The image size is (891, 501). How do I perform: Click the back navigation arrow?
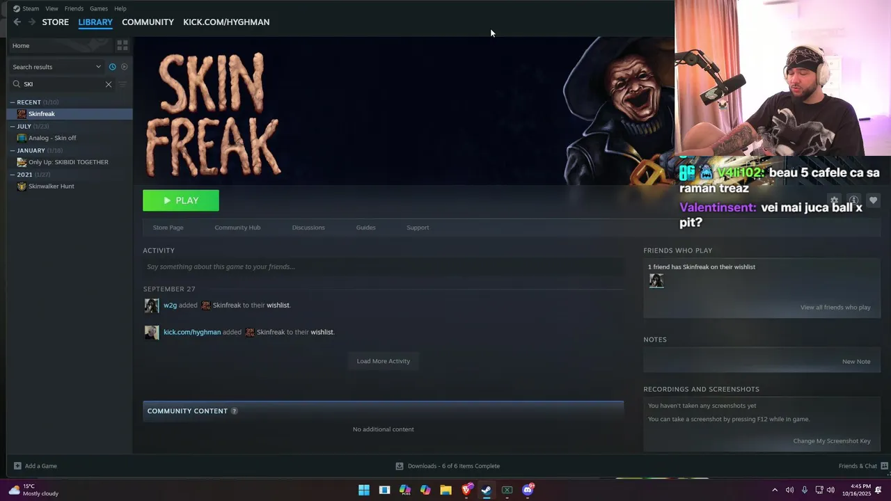[17, 22]
